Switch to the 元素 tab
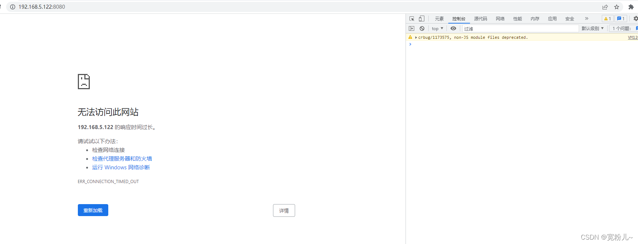This screenshot has height=244, width=638. (439, 18)
